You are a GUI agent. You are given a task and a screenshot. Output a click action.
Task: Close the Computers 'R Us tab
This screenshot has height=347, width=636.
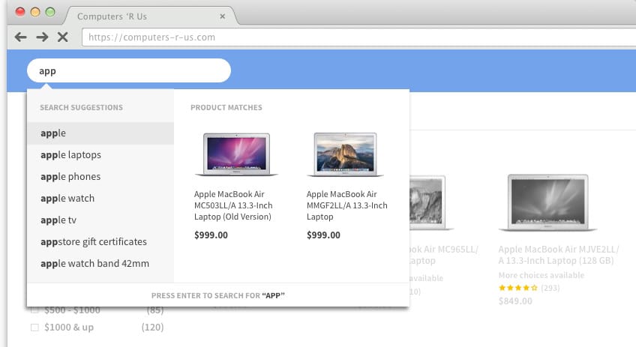pos(222,16)
